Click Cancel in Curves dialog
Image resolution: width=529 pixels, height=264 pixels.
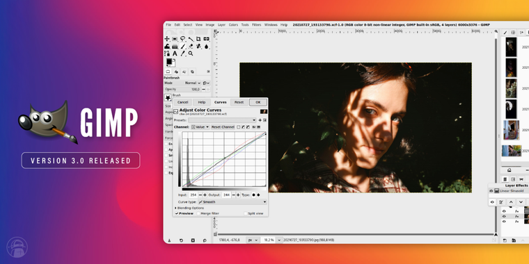pyautogui.click(x=182, y=102)
